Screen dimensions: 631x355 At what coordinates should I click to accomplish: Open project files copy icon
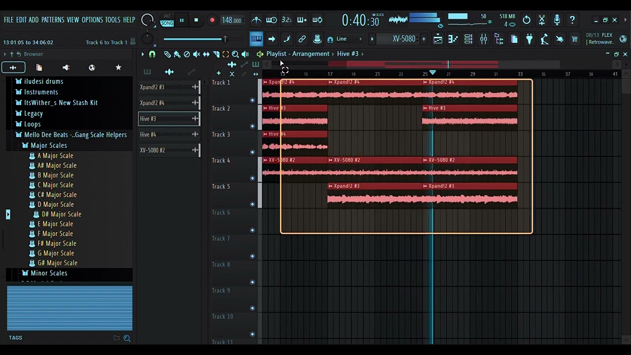click(514, 39)
